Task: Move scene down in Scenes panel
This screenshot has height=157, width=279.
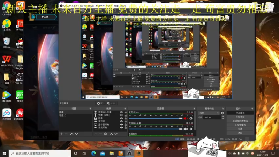Action: 76,134
